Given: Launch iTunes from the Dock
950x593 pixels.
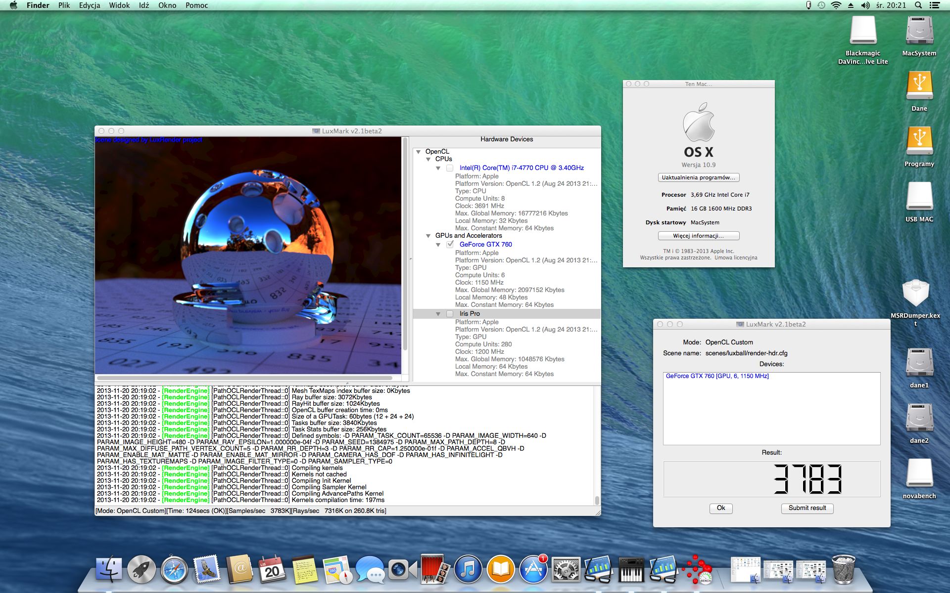Looking at the screenshot, I should (468, 569).
